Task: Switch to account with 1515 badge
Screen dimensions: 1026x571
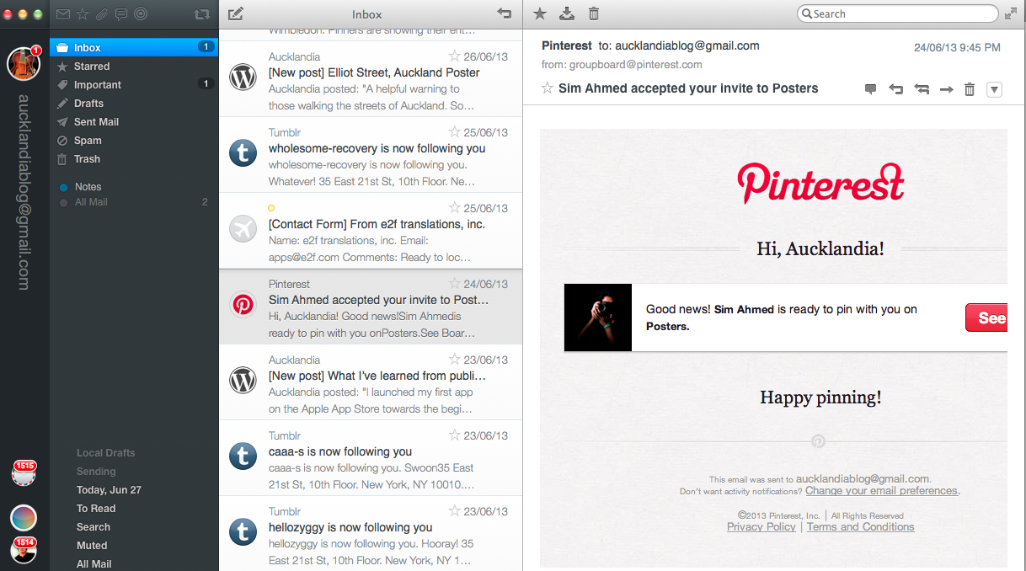Action: pyautogui.click(x=24, y=472)
